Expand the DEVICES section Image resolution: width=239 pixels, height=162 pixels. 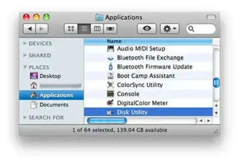coord(25,43)
